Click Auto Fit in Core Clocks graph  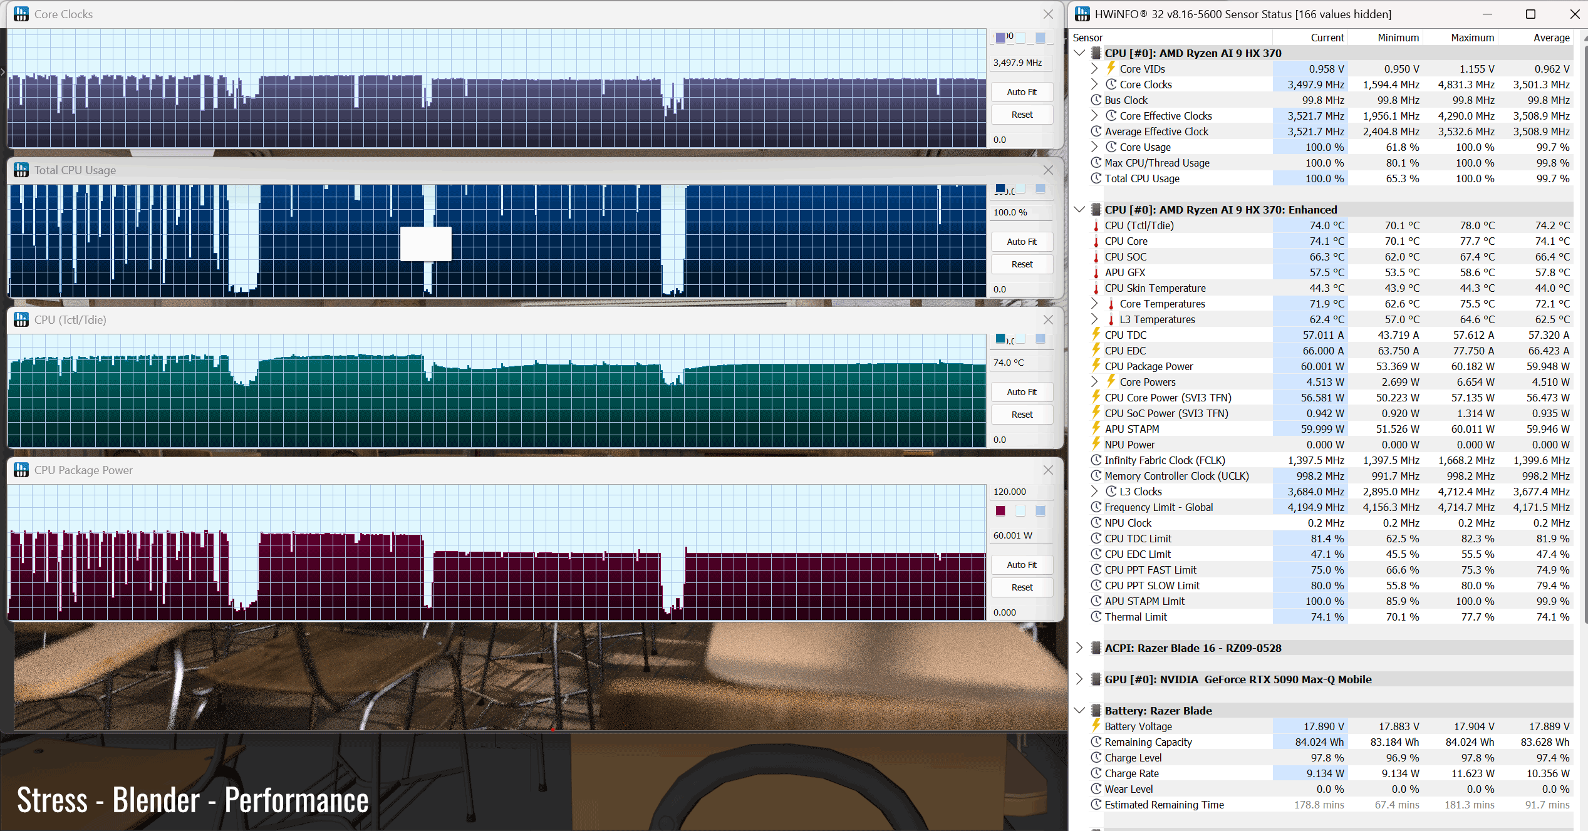point(1022,92)
